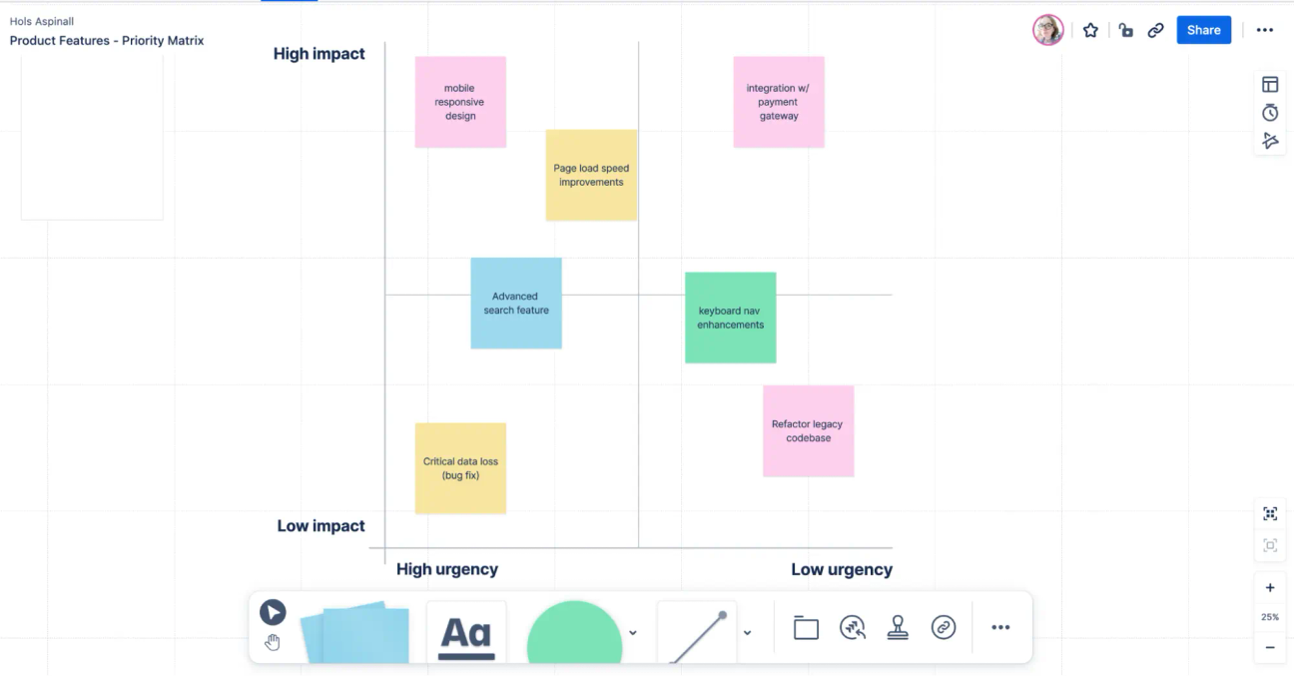Open the timer from the right panel
This screenshot has height=676, width=1294.
tap(1269, 112)
